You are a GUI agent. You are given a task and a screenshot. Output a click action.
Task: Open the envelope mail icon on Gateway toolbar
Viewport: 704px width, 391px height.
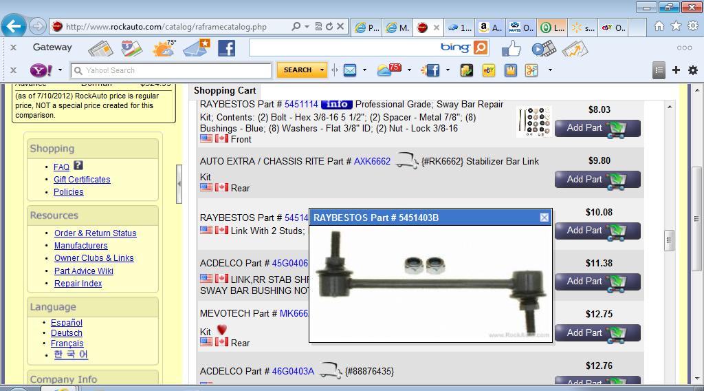tap(196, 48)
